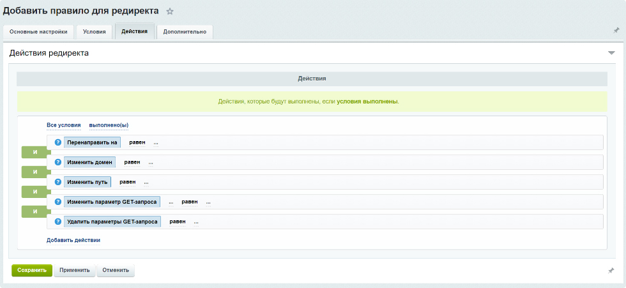Click the help icon beside Перенаправить на
The image size is (626, 288).
pos(58,142)
